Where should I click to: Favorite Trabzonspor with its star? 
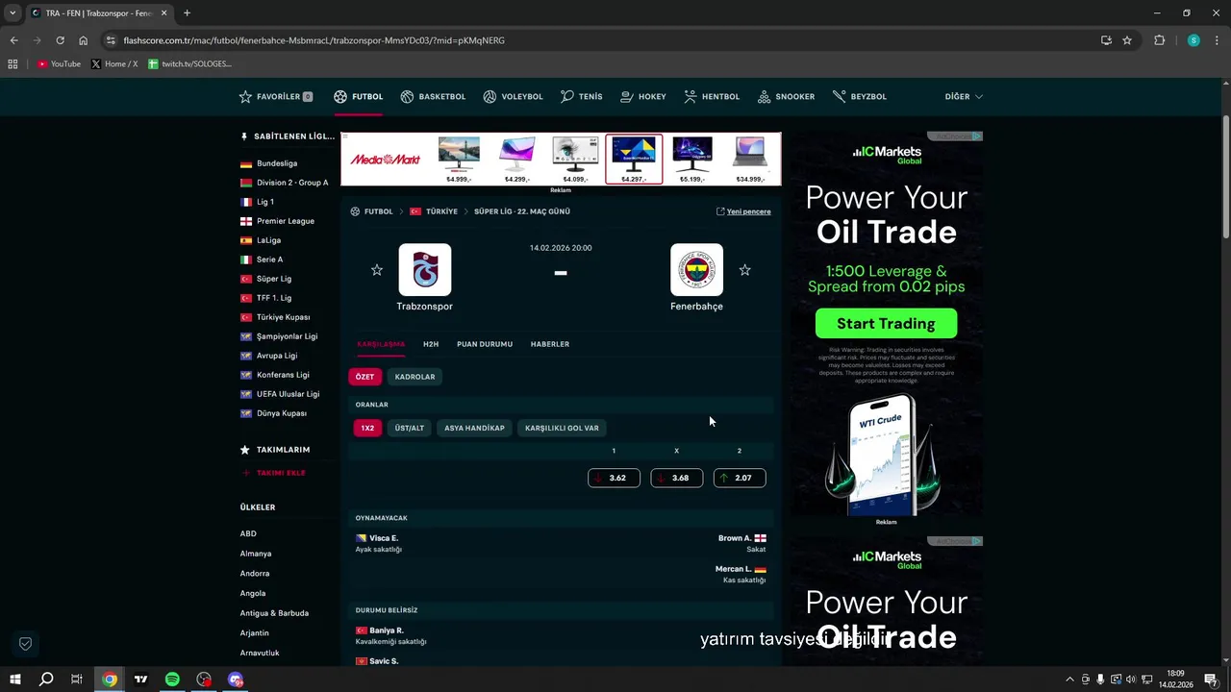(377, 270)
